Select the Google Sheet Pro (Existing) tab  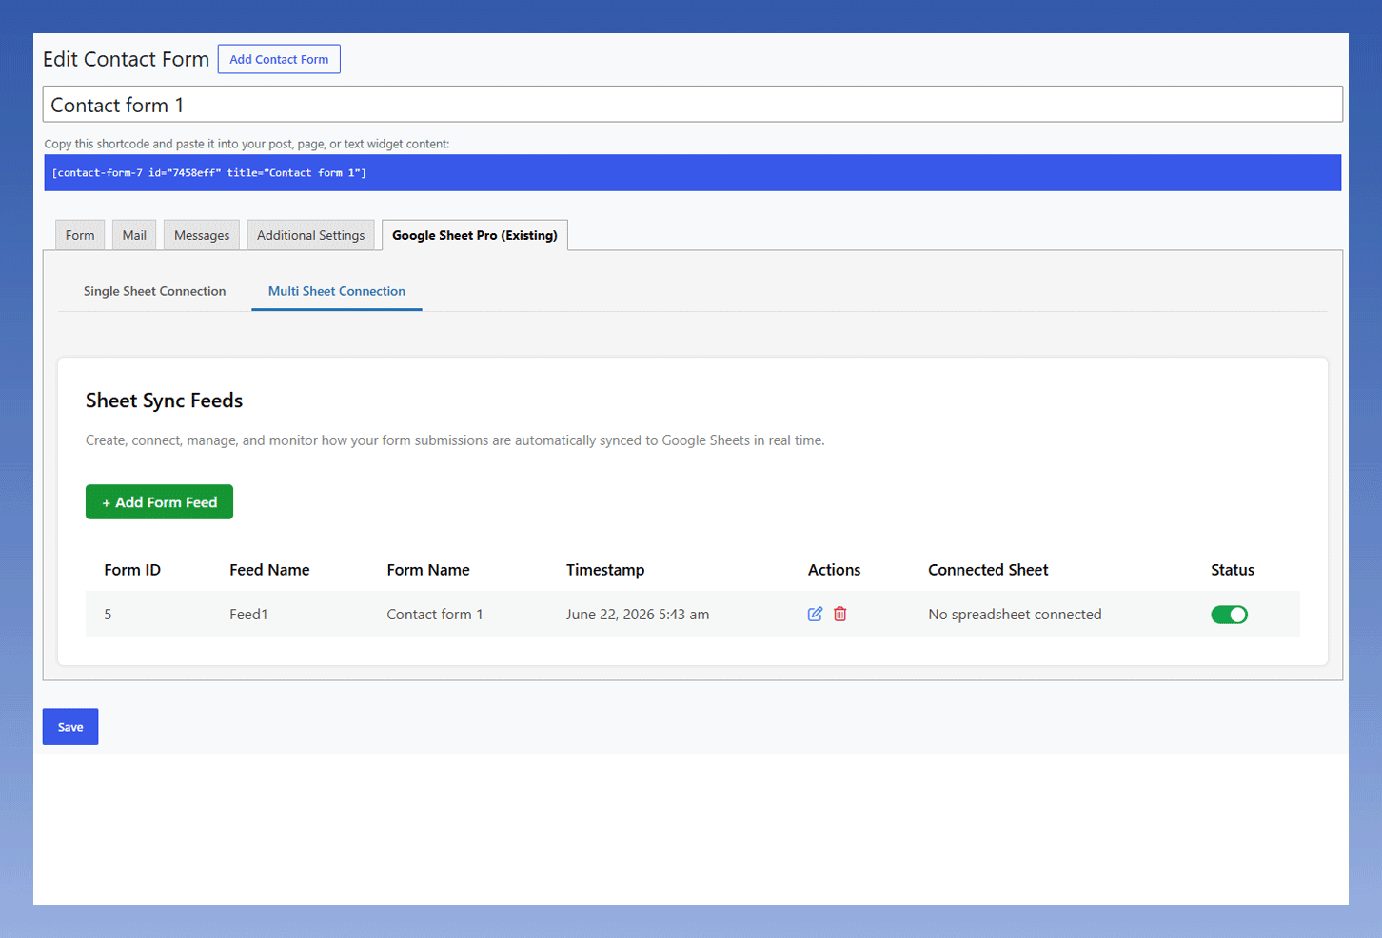pos(475,235)
